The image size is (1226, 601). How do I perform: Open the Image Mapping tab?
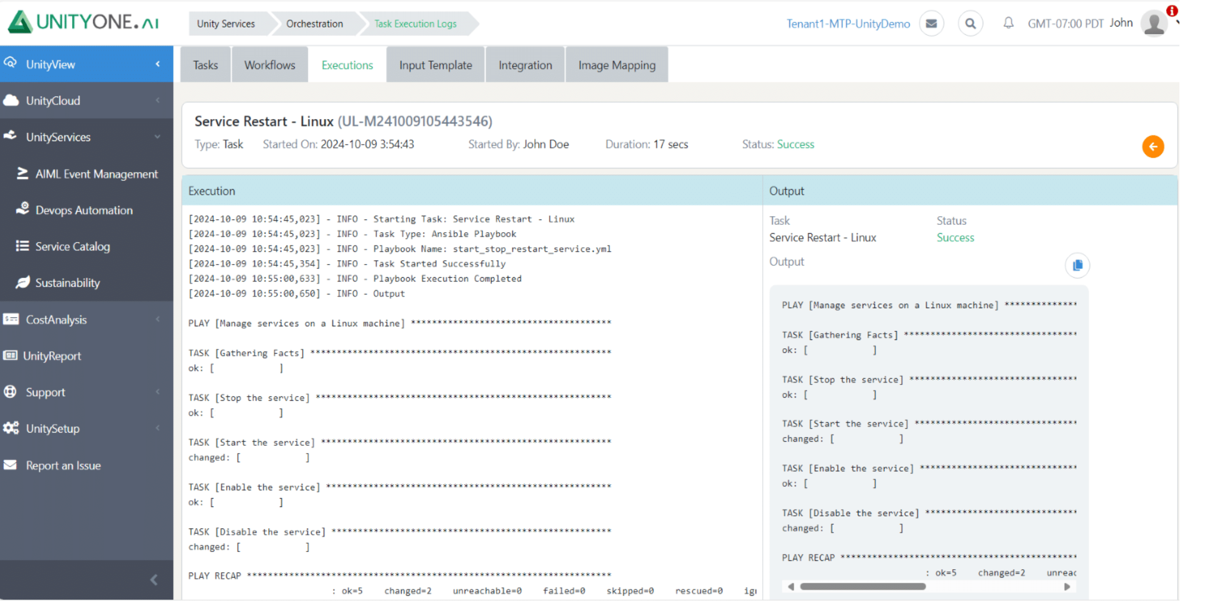click(616, 65)
